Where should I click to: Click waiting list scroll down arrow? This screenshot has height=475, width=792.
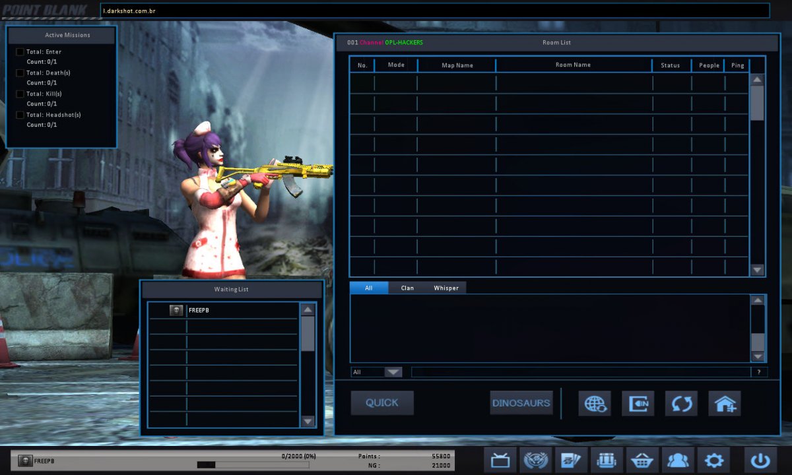(308, 422)
